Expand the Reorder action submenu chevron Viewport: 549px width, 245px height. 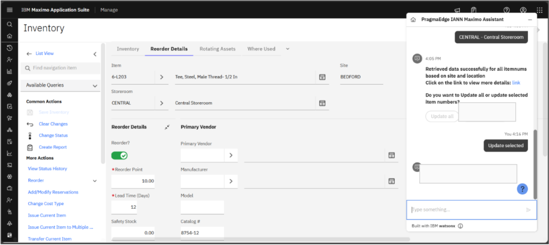coord(94,181)
